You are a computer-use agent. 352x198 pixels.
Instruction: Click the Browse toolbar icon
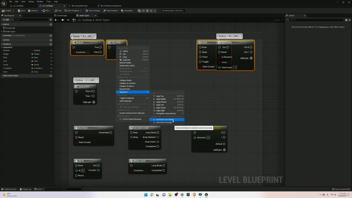pos(29,10)
